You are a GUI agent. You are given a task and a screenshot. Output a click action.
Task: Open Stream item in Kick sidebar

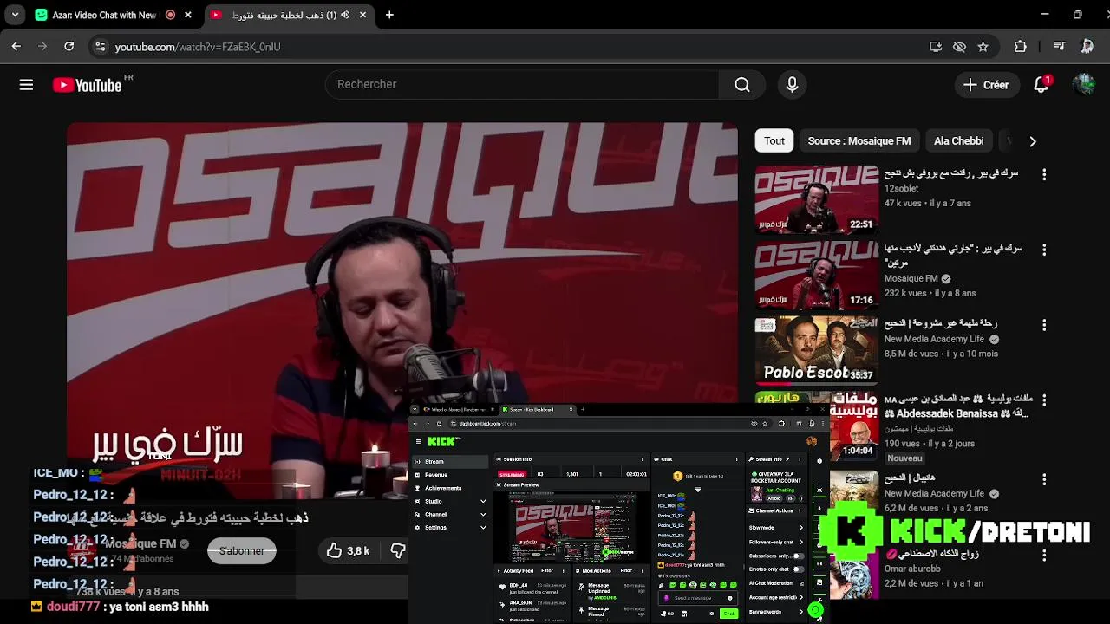click(449, 461)
